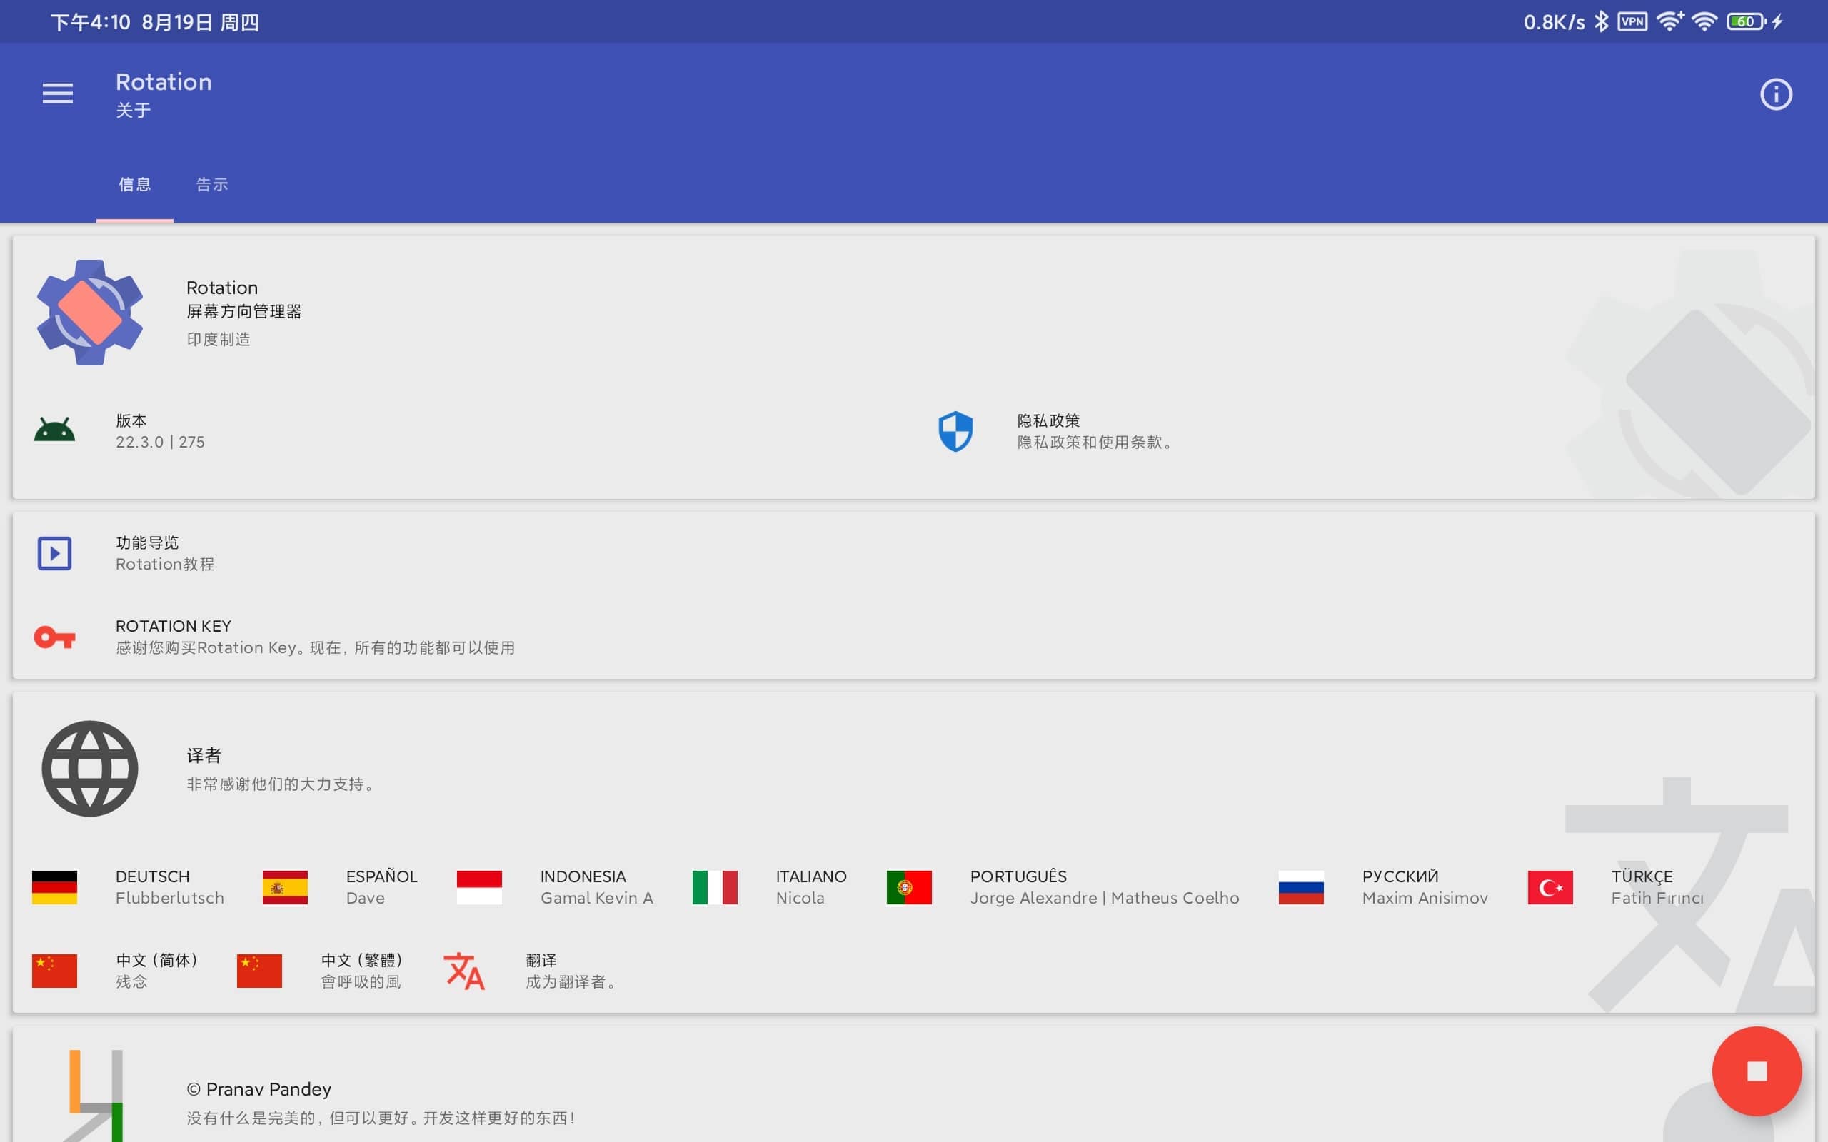Select the Rotation app gear logo
Screen dimensions: 1828x1142
(90, 312)
